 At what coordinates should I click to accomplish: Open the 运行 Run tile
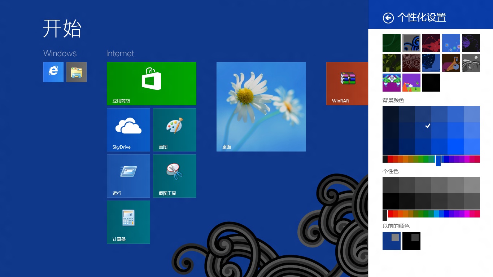(128, 176)
